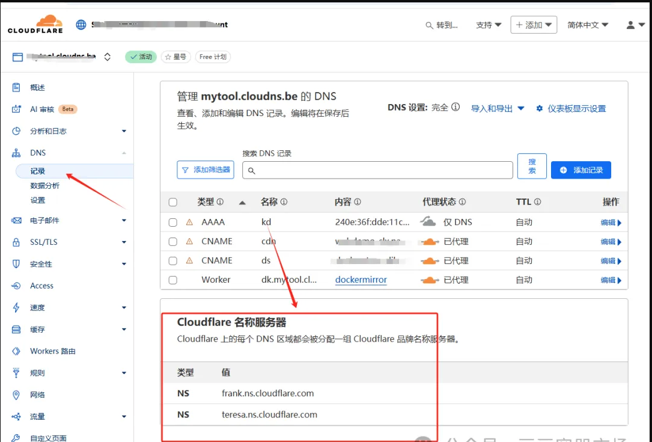
Task: Open the domain switcher up-down arrows
Action: [x=108, y=57]
